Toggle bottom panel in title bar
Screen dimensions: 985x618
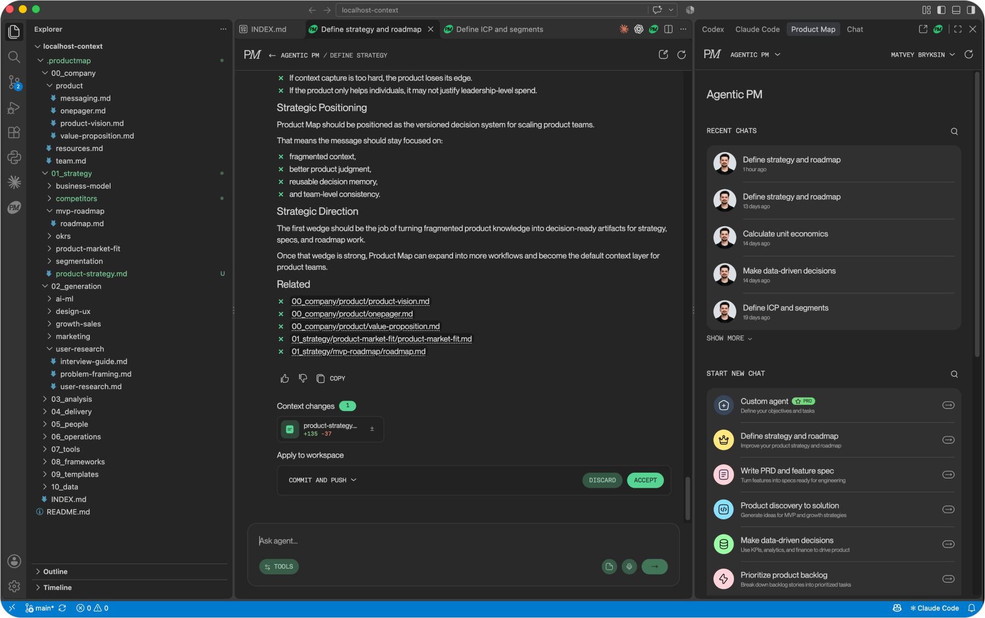tap(956, 10)
